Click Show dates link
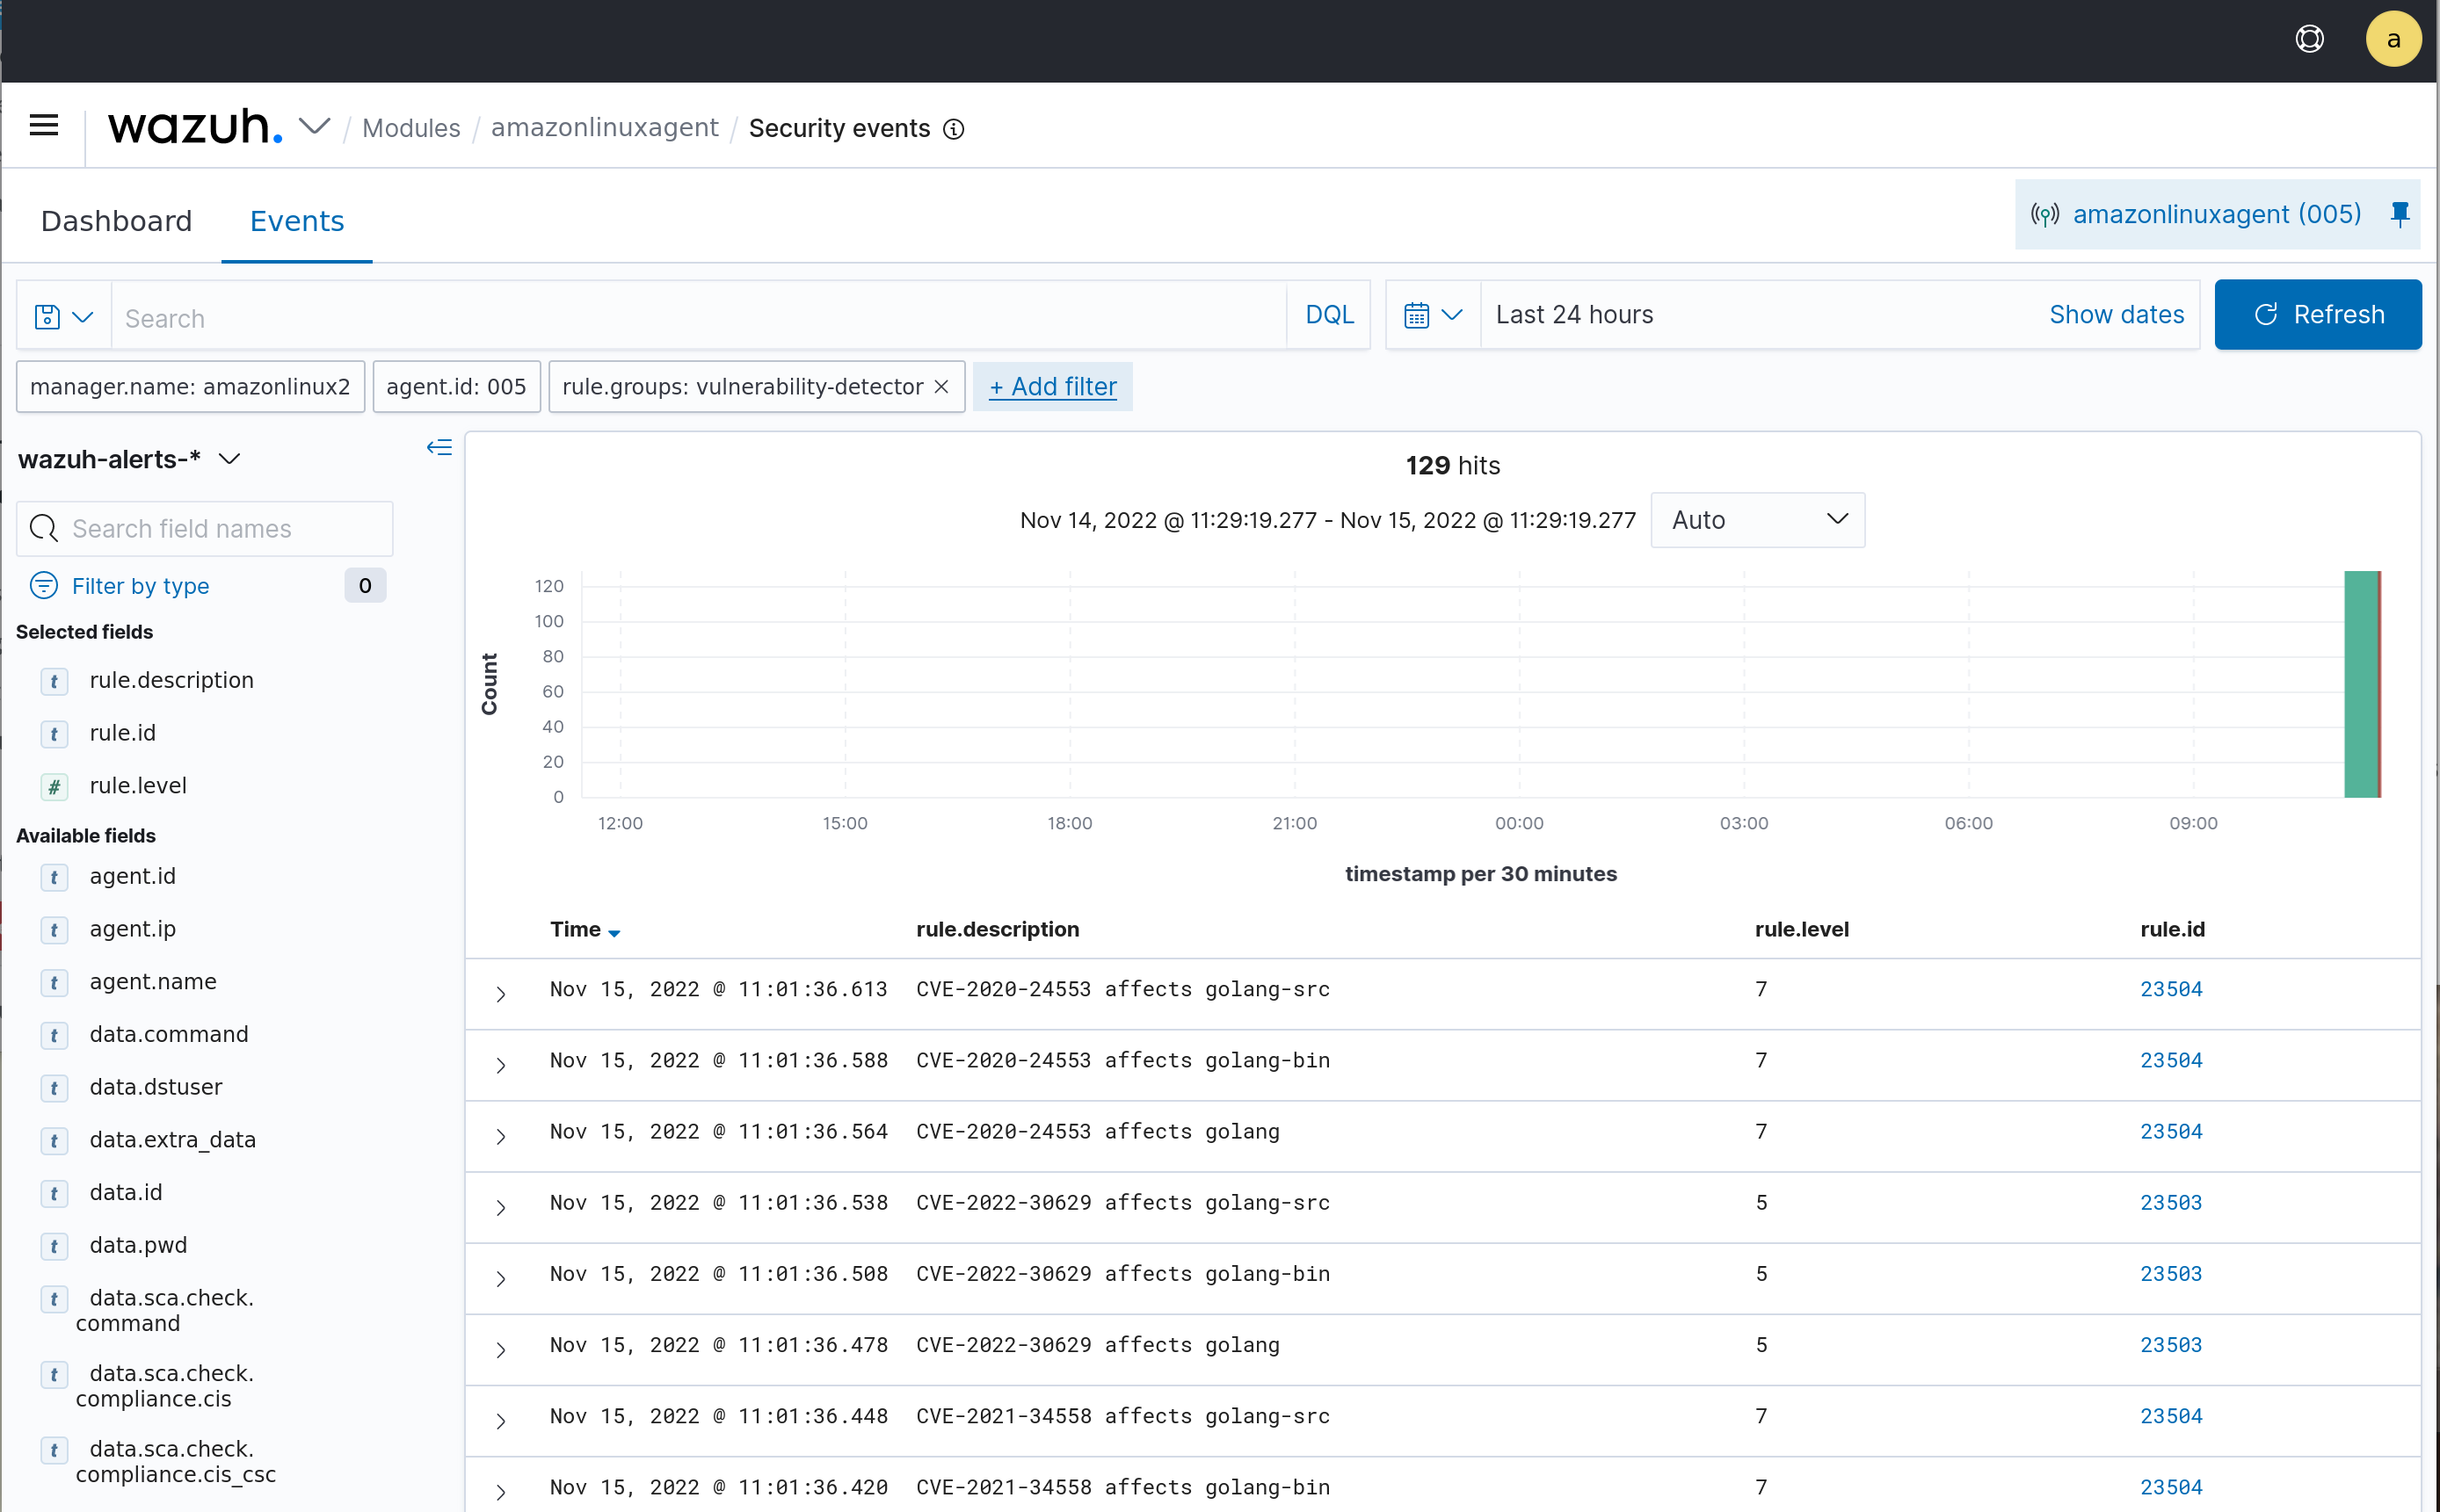This screenshot has height=1512, width=2440. point(2116,314)
